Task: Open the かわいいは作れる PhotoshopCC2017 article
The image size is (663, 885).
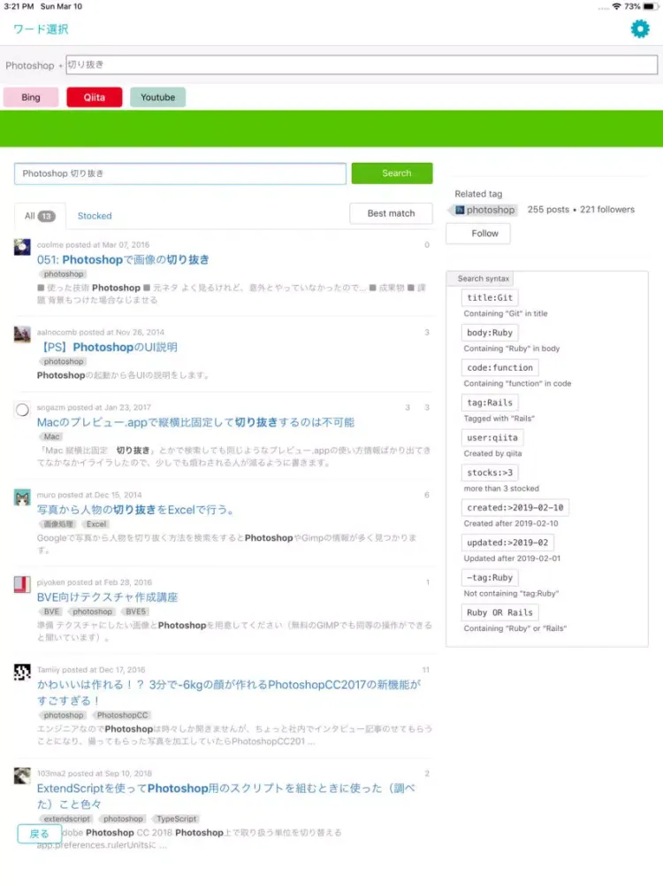Action: (229, 693)
